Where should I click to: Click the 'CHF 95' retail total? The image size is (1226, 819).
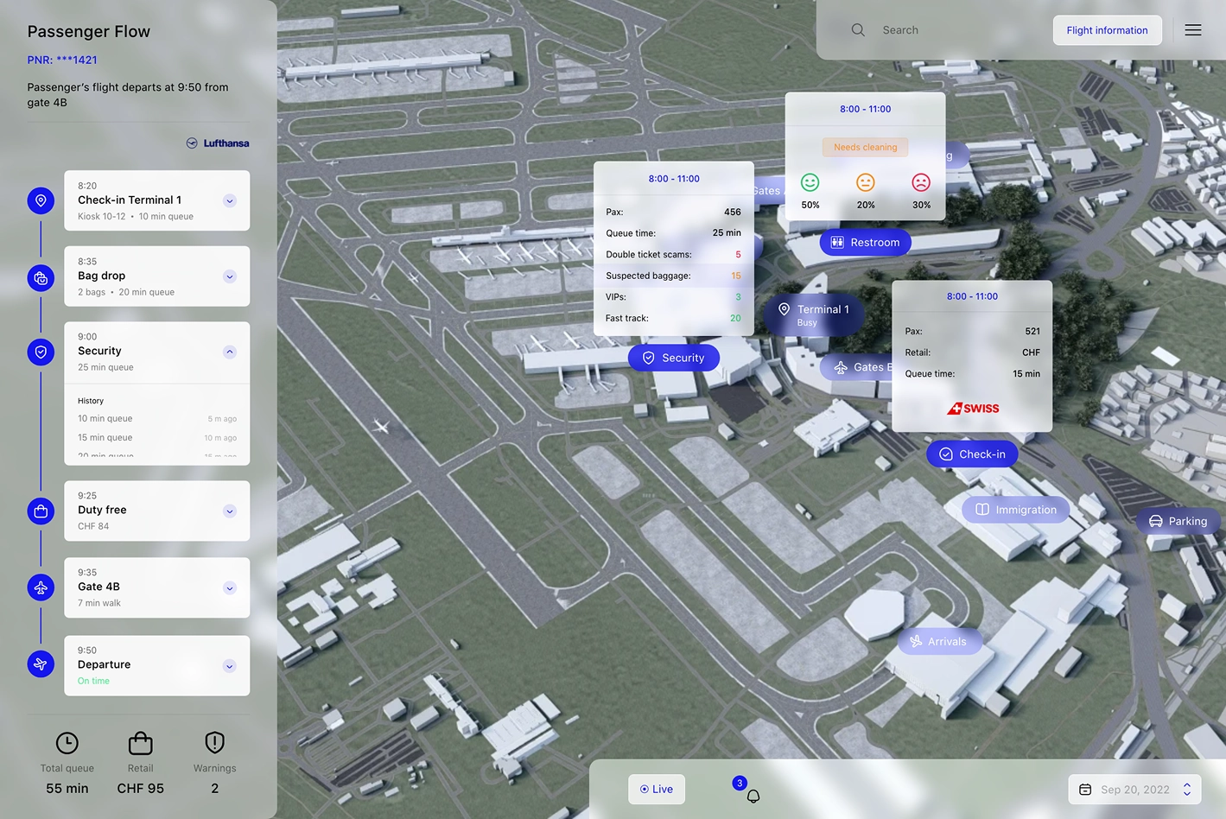pyautogui.click(x=140, y=788)
